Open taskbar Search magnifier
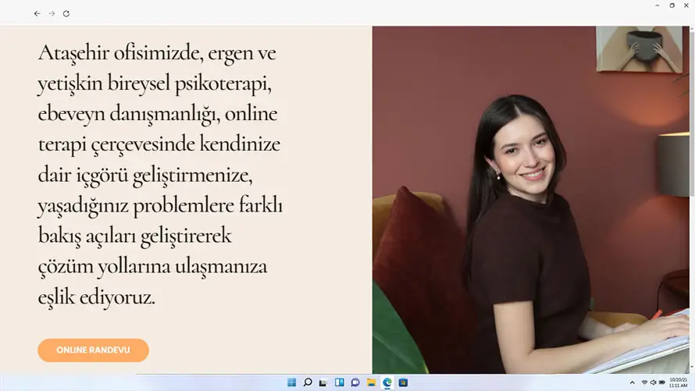The width and height of the screenshot is (695, 391). point(308,382)
